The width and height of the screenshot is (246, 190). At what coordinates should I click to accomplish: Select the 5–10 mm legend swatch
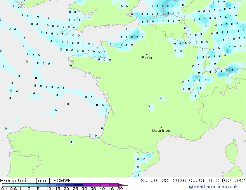pyautogui.click(x=42, y=185)
